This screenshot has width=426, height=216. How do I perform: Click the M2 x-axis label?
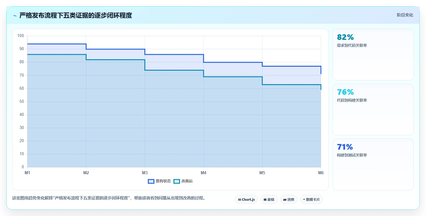[x=86, y=173]
